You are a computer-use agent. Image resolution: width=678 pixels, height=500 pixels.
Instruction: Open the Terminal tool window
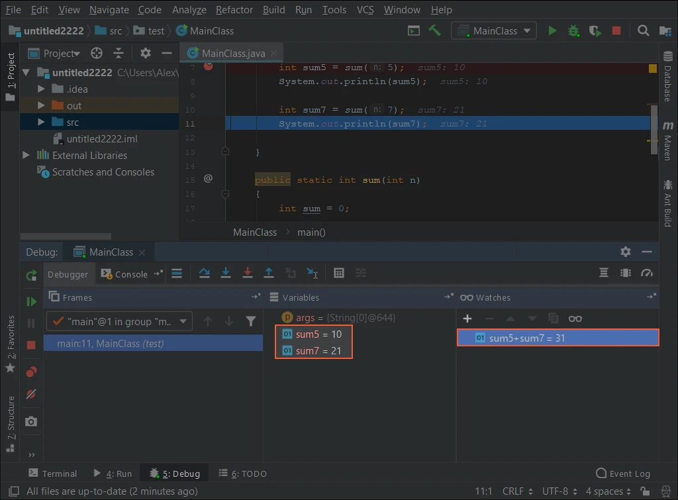[x=53, y=474]
